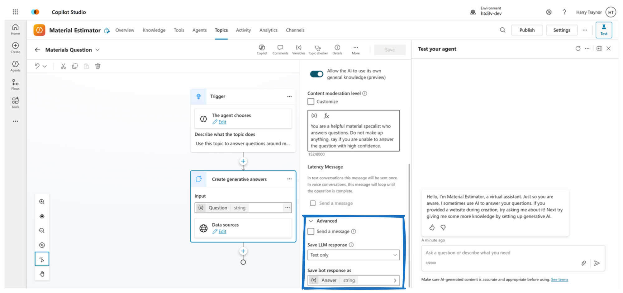The height and width of the screenshot is (293, 623).
Task: Switch to the Tools tab
Action: point(179,30)
